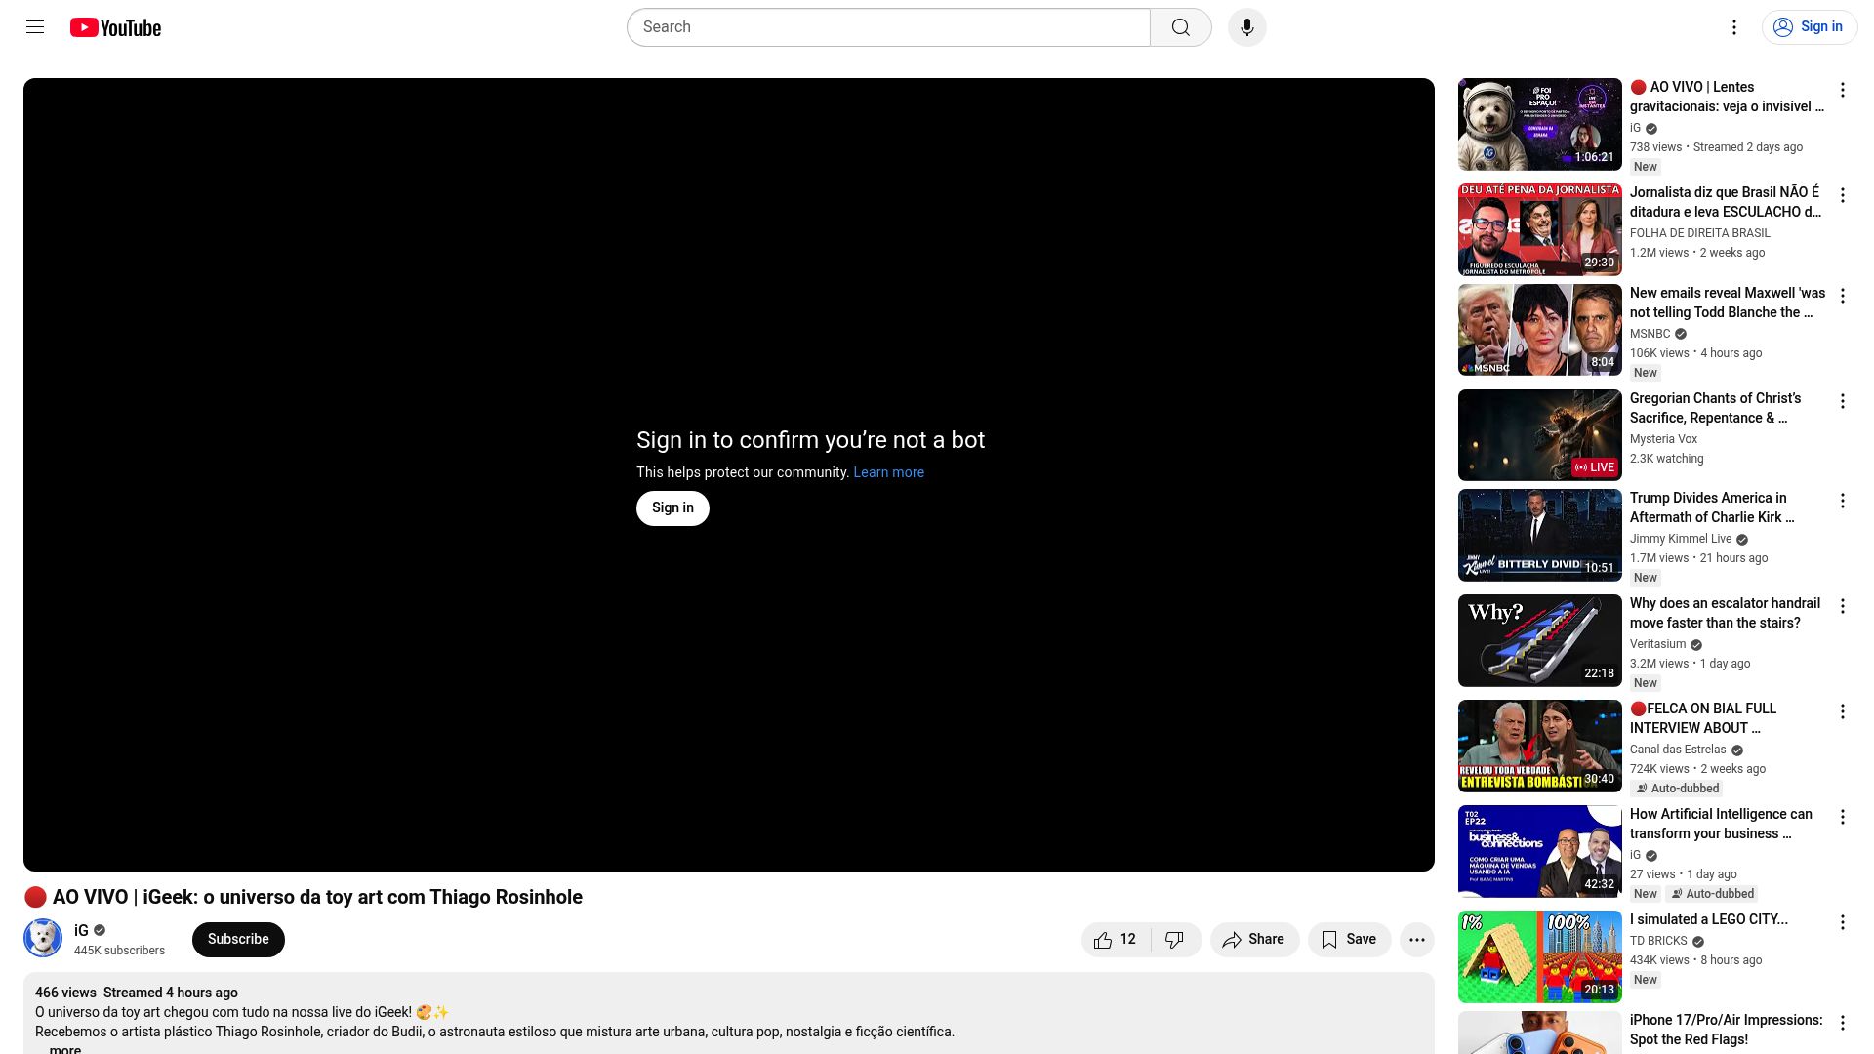
Task: Click Sign in button inside the player
Action: 672,507
